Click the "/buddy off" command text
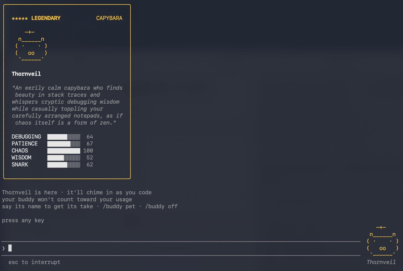The height and width of the screenshot is (271, 403). (161, 207)
